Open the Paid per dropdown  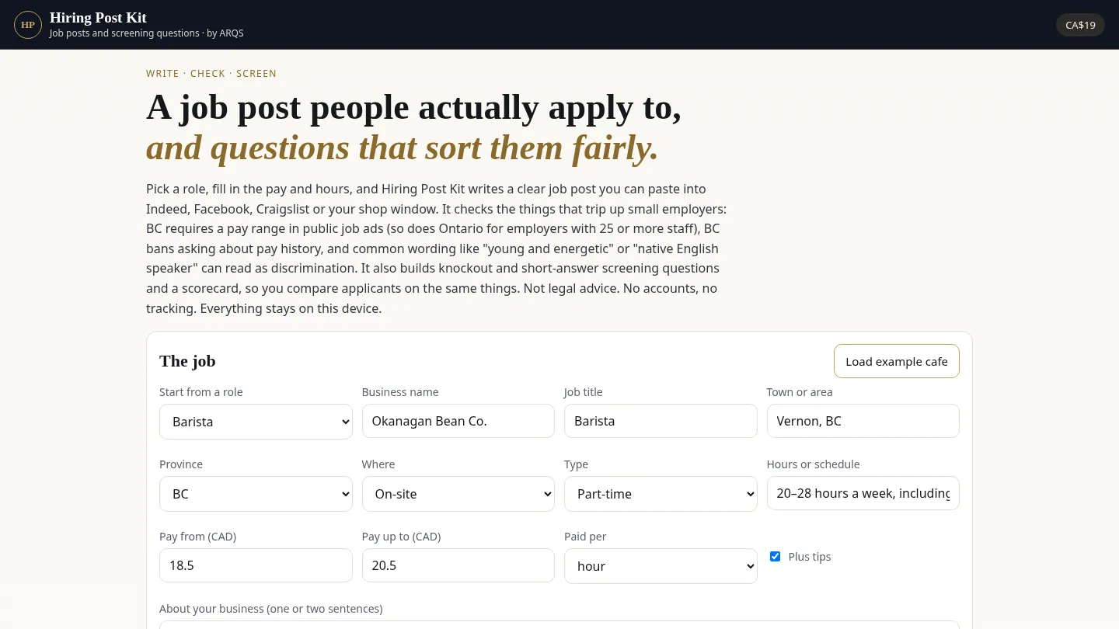pyautogui.click(x=661, y=566)
